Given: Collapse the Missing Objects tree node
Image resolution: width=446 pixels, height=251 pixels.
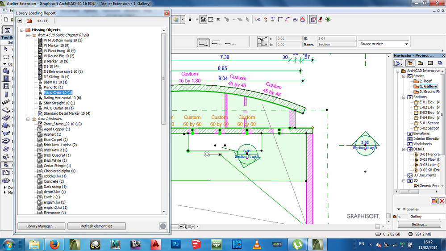Looking at the screenshot, I should tap(21, 30).
